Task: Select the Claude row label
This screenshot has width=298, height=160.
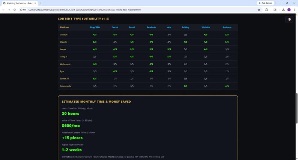Action: click(63, 42)
